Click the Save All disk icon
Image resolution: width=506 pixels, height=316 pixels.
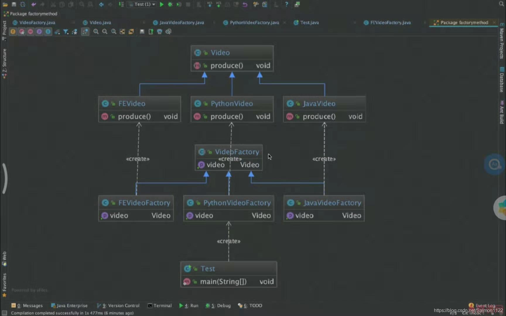point(14,4)
